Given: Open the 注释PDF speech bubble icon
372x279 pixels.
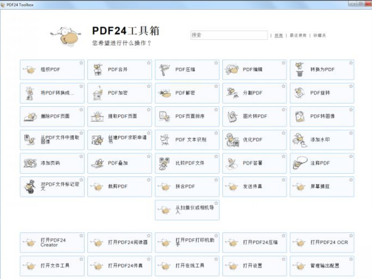Looking at the screenshot, I should (300, 163).
